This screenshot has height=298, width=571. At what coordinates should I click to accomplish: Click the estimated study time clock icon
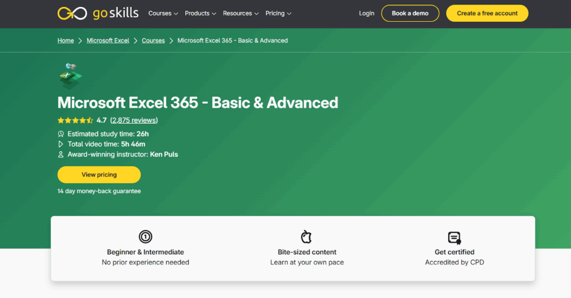coord(61,134)
